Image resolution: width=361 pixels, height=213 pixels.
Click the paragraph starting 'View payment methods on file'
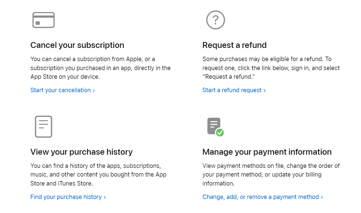[271, 175]
